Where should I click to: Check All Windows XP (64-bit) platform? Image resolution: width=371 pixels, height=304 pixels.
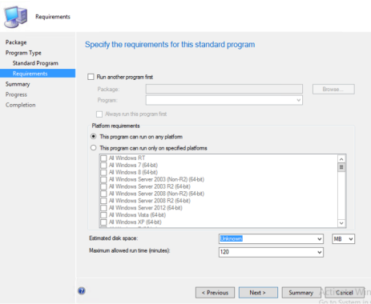[103, 222]
